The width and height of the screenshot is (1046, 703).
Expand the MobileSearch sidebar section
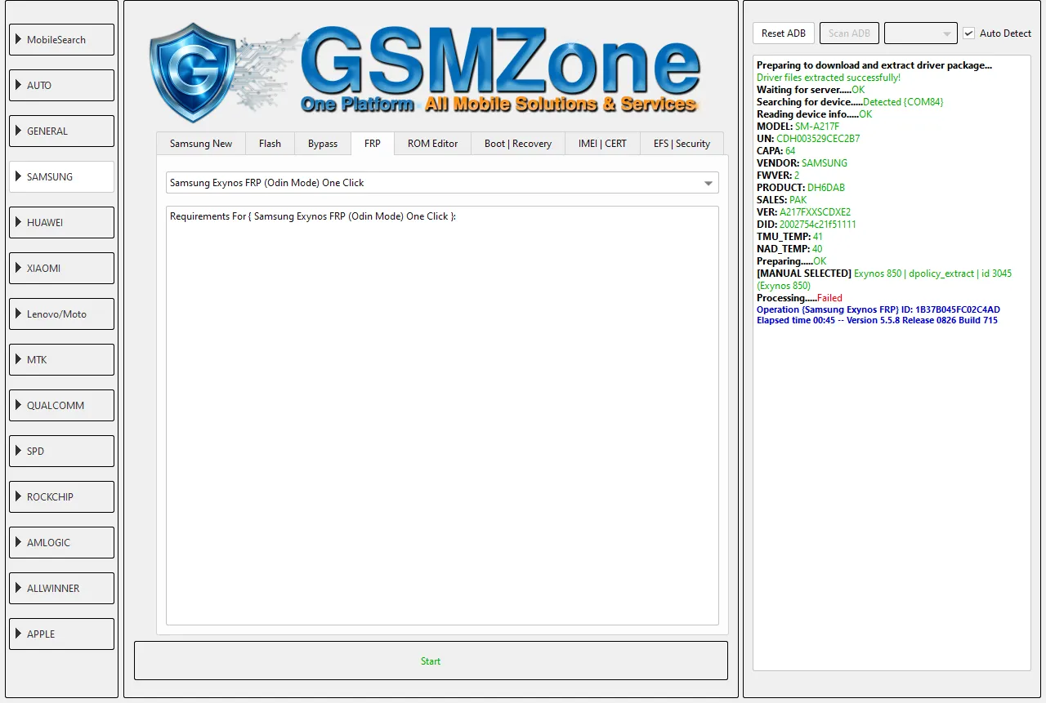tap(62, 39)
